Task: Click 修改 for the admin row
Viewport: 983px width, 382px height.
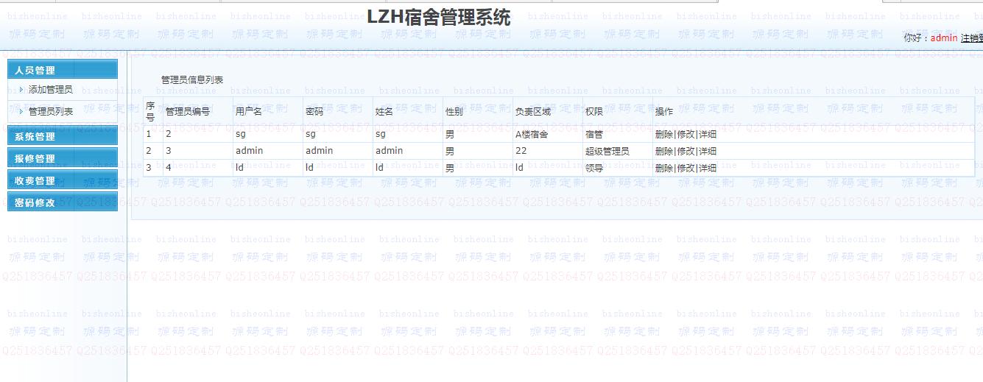Action: [686, 151]
